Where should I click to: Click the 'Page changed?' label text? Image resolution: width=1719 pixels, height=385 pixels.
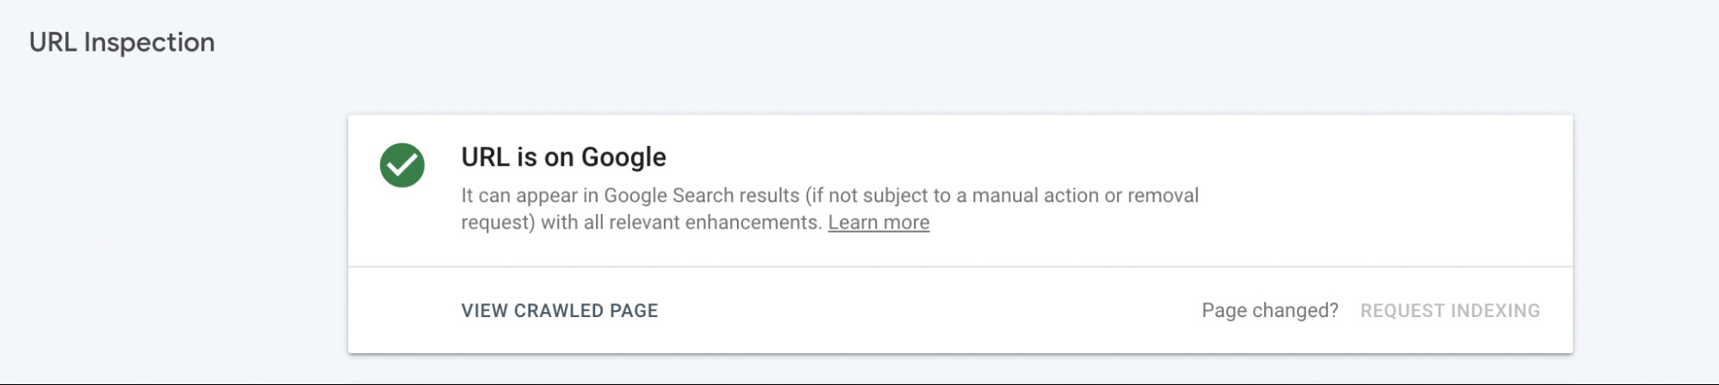[x=1270, y=311]
